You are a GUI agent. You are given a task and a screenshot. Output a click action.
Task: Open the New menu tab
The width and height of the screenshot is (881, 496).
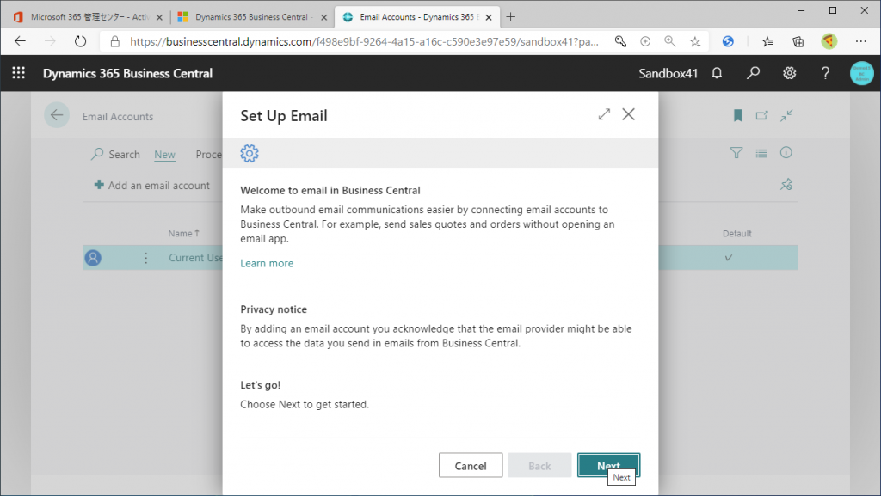click(x=164, y=154)
